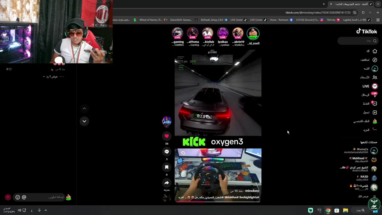Open Microsoft Store from the taskbar
Image resolution: width=382 pixels, height=215 pixels.
337,210
